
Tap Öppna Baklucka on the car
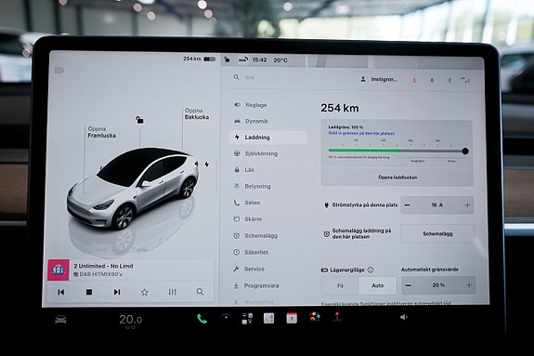[197, 113]
